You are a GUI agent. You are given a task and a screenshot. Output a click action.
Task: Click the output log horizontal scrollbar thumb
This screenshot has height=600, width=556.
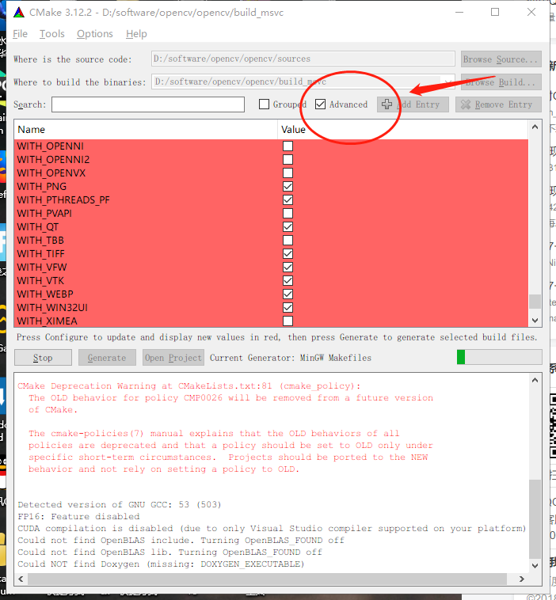[267, 579]
